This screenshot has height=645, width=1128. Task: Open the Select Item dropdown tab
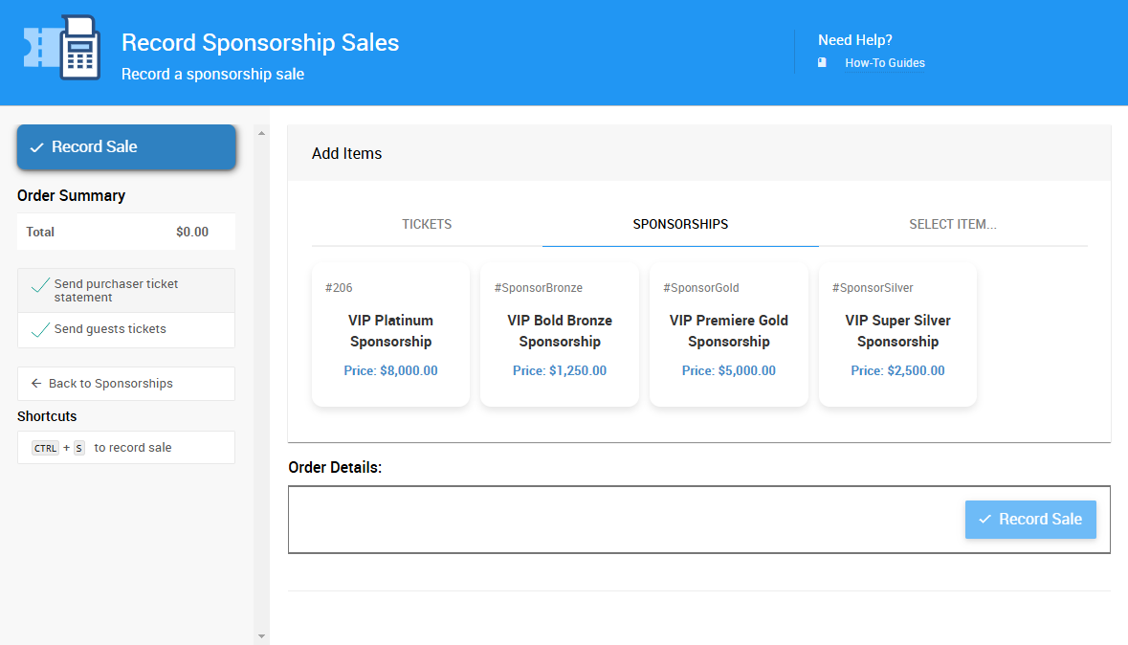(x=952, y=224)
